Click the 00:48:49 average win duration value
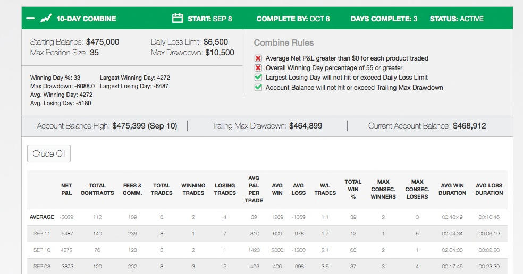The width and height of the screenshot is (523, 274). (452, 217)
